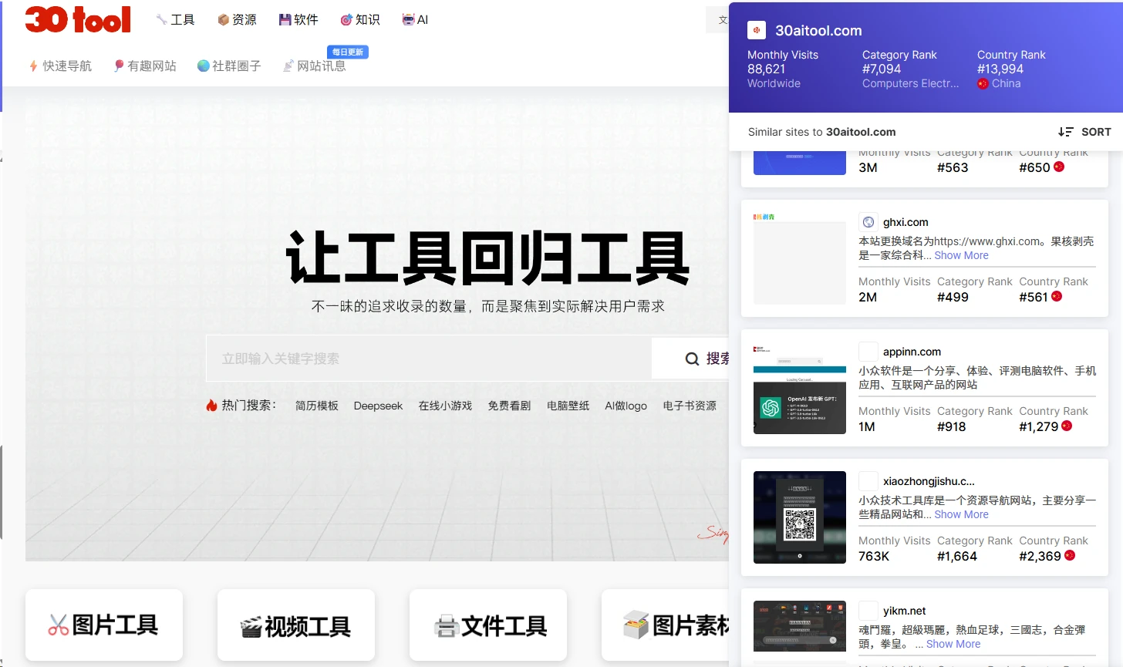Screen dimensions: 1123x667
Task: Click the robot icon beside AI
Action: [x=408, y=20]
